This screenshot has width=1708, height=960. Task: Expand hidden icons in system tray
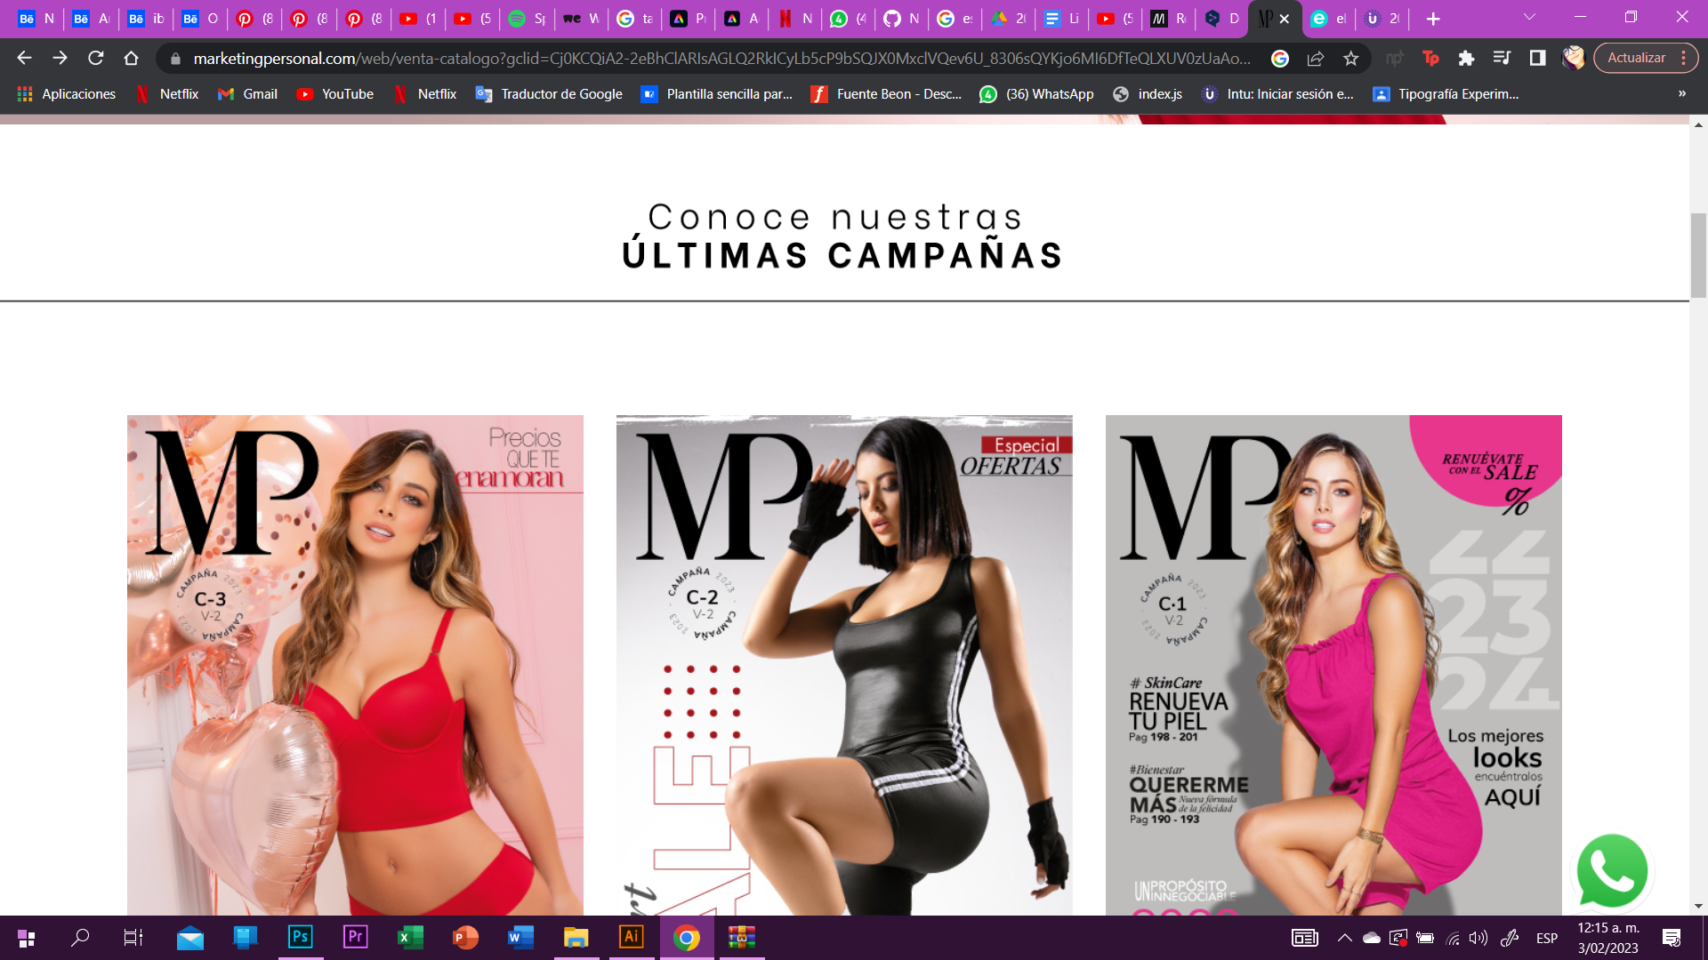[x=1345, y=938]
